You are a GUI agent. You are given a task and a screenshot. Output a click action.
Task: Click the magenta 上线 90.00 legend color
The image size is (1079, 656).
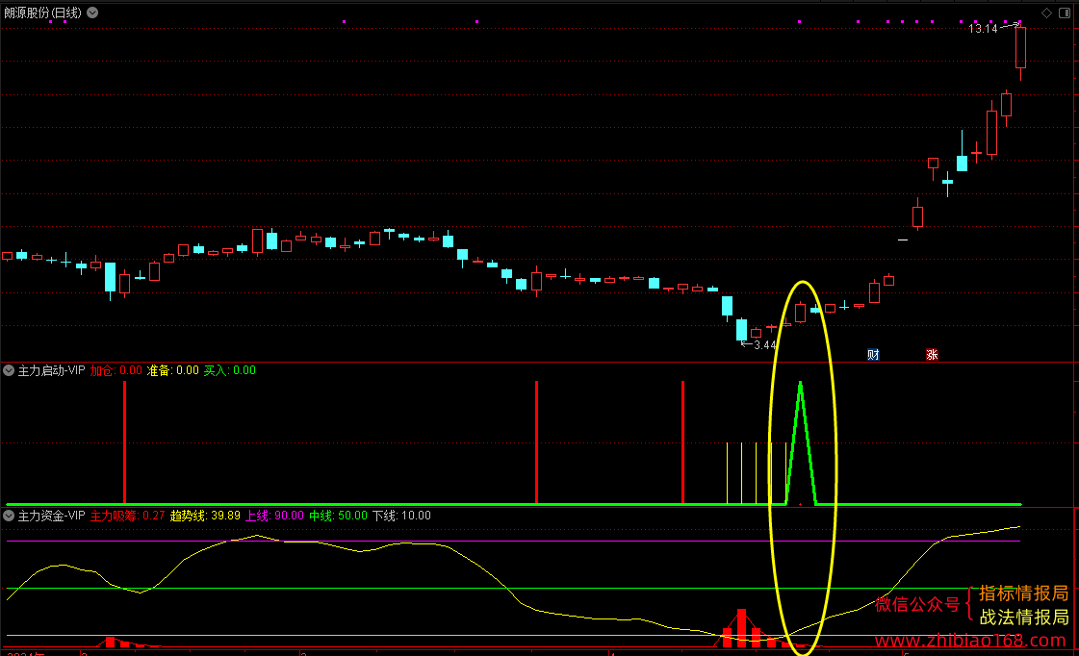pyautogui.click(x=274, y=516)
